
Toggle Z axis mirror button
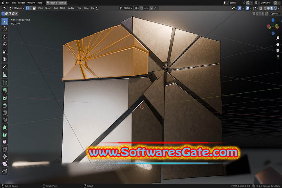pos(263,13)
